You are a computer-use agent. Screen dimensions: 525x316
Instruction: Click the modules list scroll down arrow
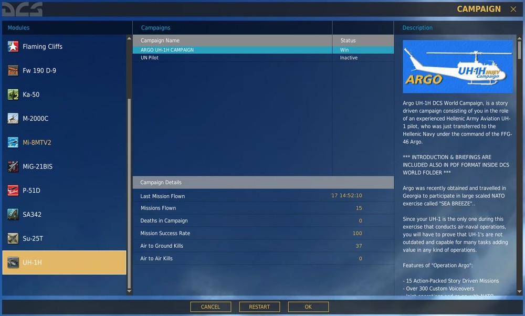click(129, 291)
